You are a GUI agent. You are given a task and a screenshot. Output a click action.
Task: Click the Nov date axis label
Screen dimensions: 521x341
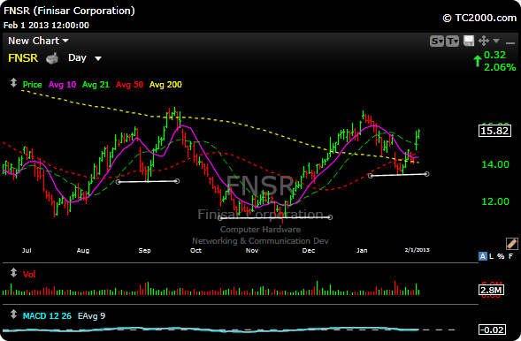coord(252,250)
